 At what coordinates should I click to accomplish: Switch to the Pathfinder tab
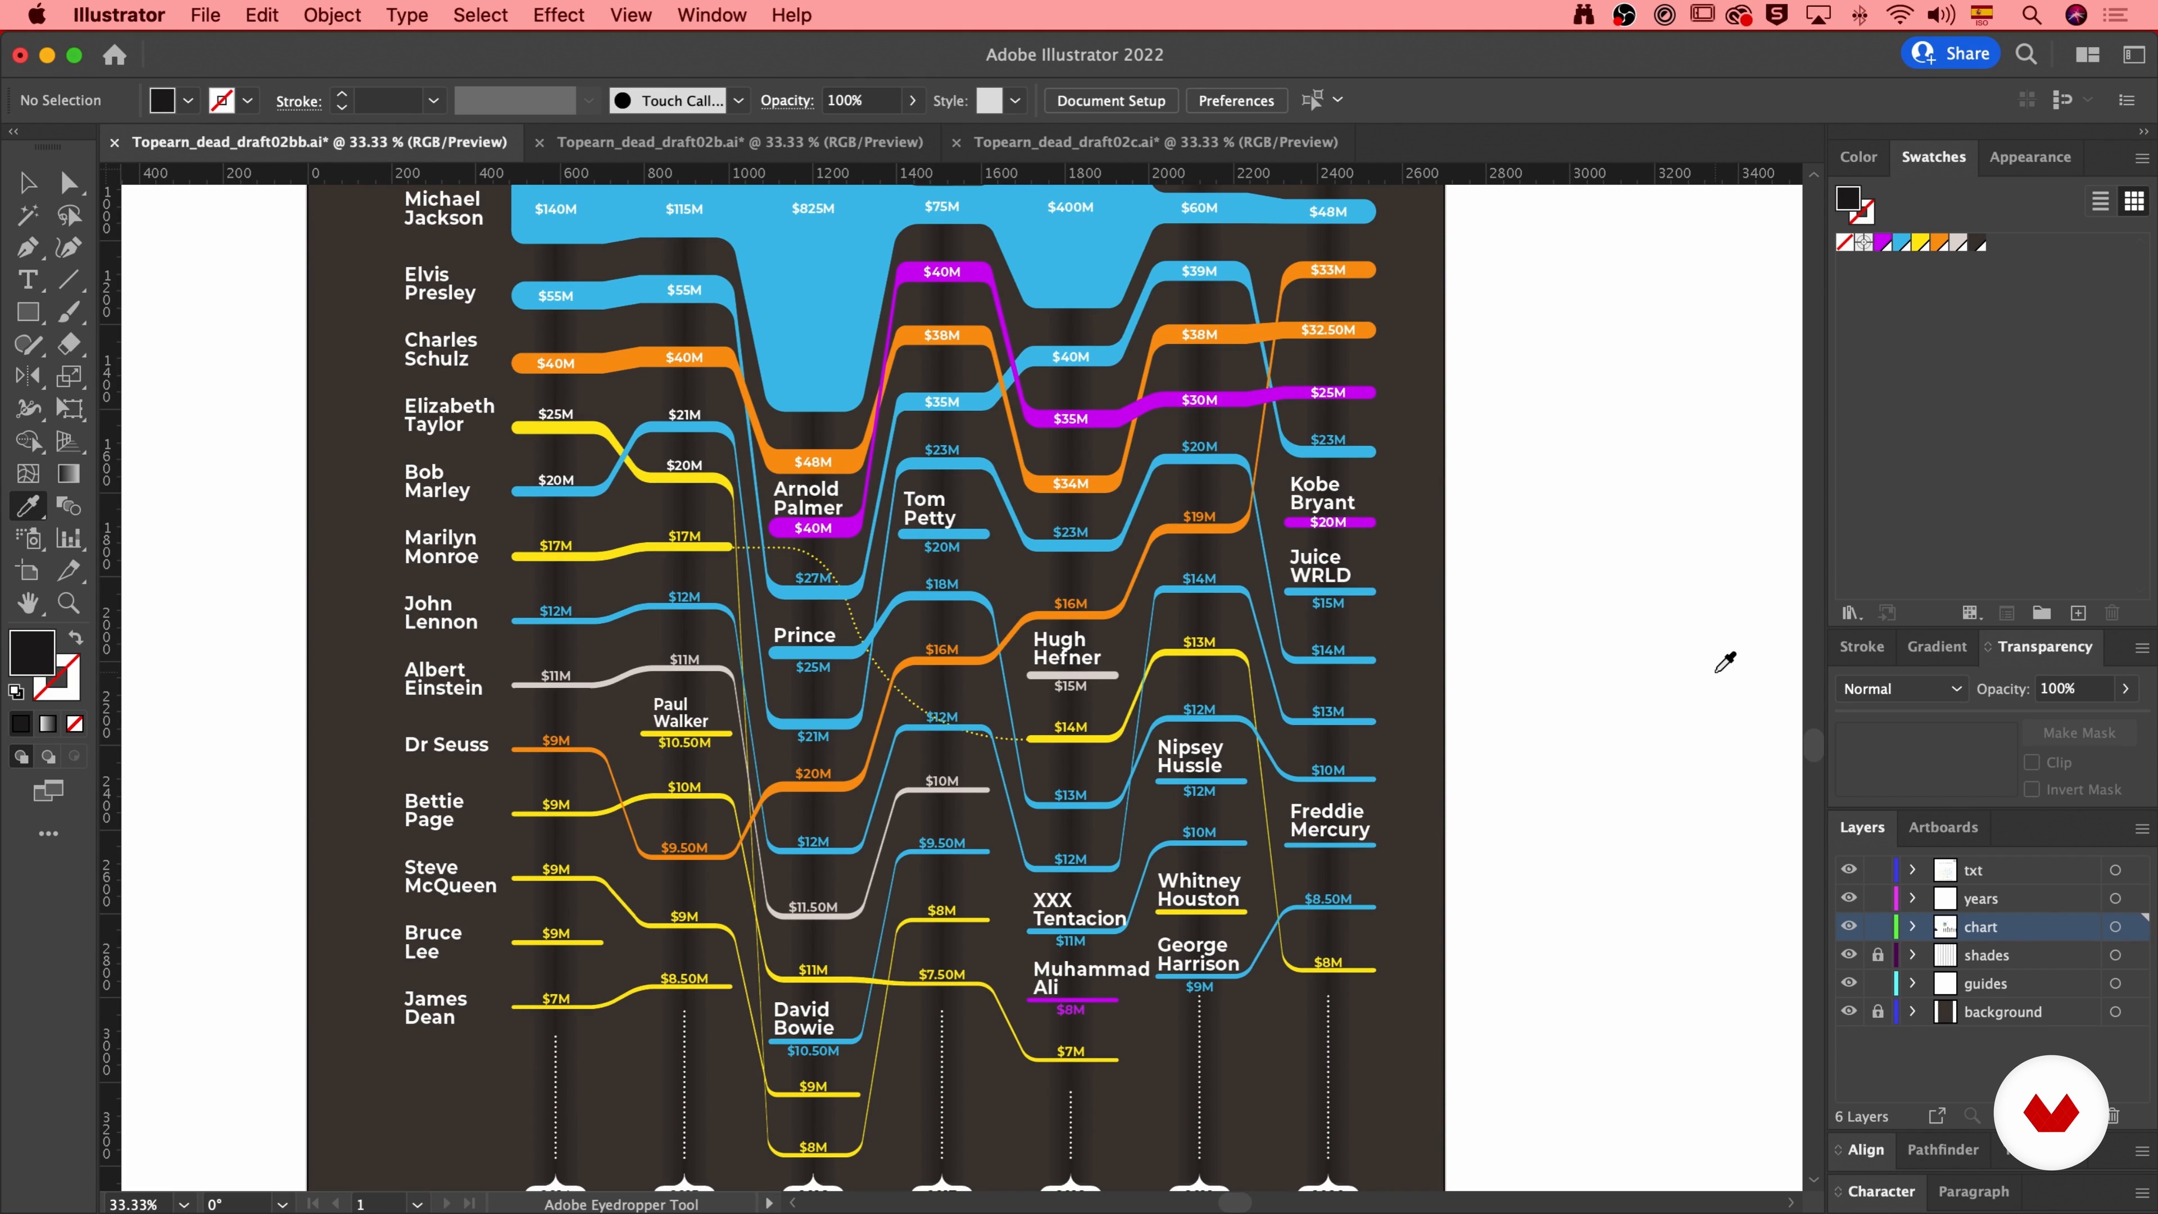pos(1943,1149)
